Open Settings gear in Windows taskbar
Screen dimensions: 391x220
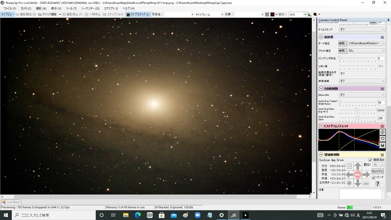(x=222, y=215)
